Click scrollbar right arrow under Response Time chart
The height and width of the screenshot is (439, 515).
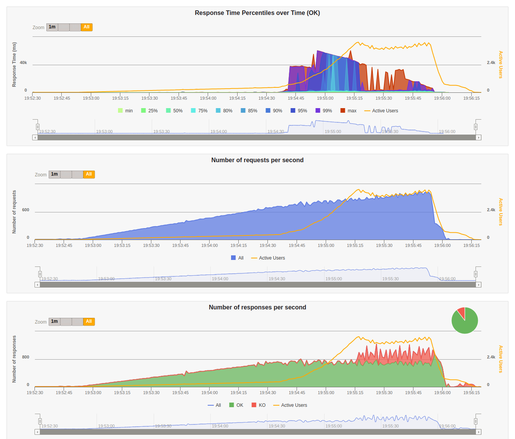tap(479, 137)
